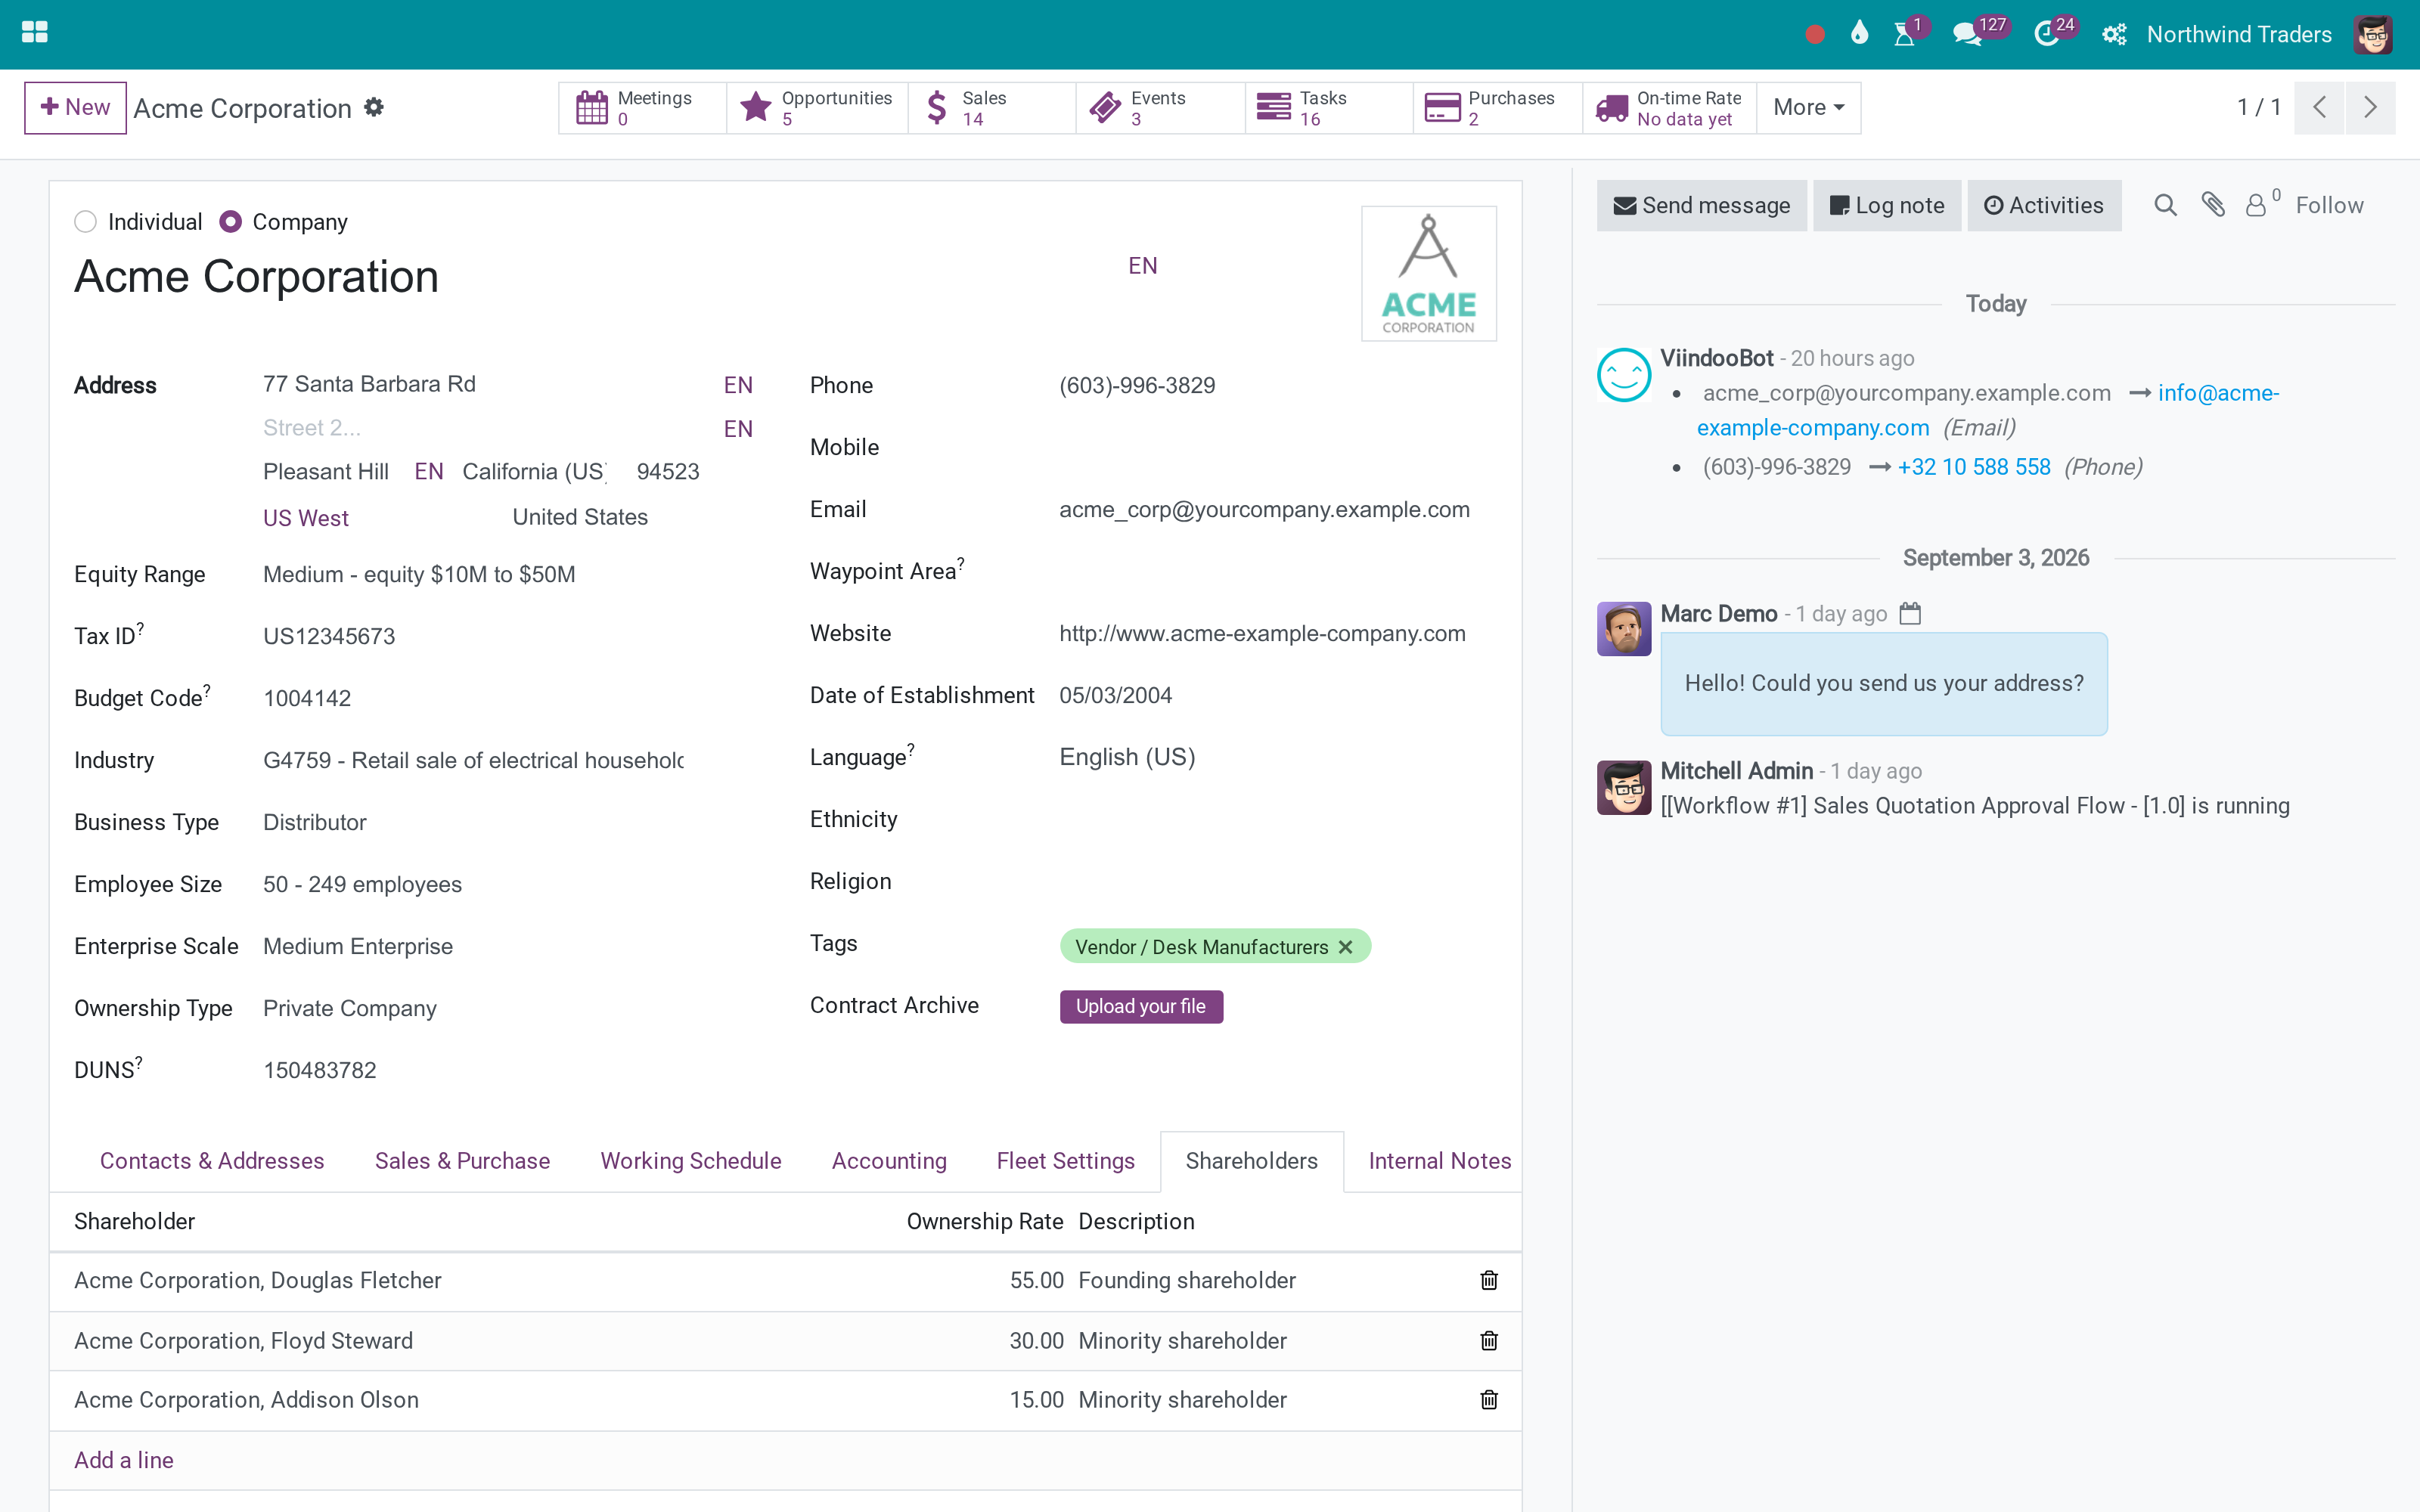The width and height of the screenshot is (2420, 1512).
Task: Select the Company radio option
Action: [230, 222]
